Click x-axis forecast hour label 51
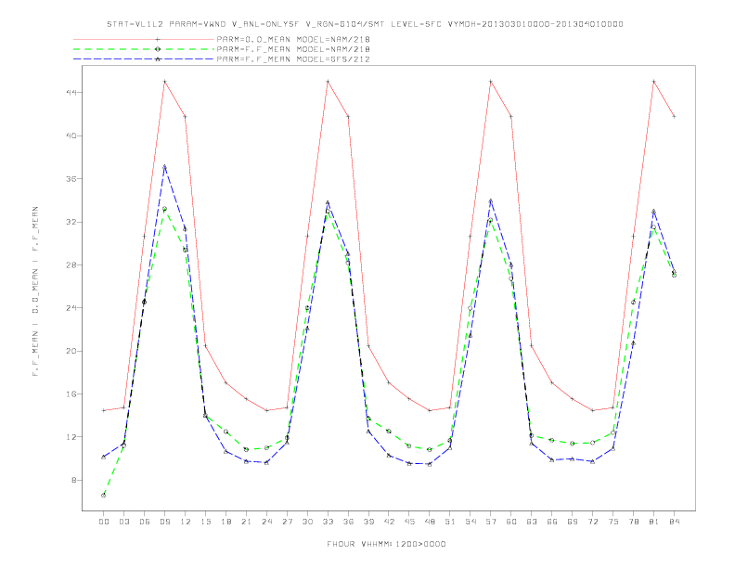The height and width of the screenshot is (568, 735). (450, 522)
